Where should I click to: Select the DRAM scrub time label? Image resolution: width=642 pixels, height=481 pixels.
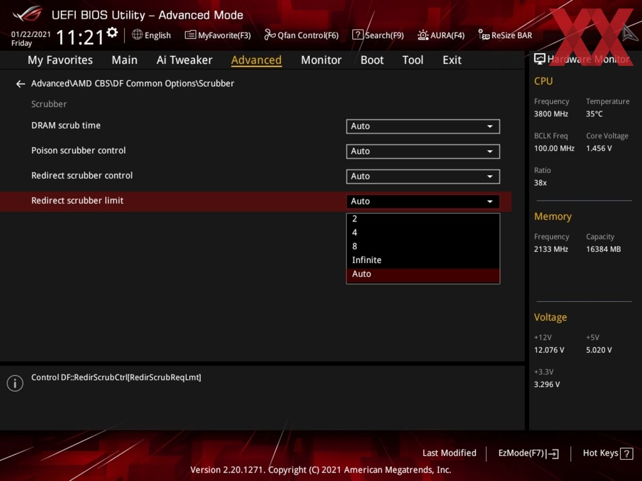click(x=66, y=125)
